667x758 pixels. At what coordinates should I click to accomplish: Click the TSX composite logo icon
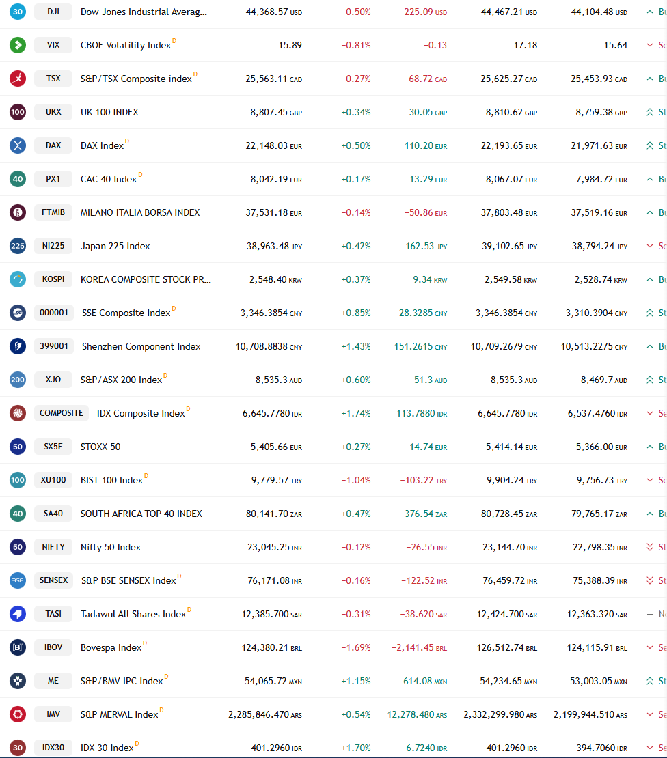click(18, 79)
